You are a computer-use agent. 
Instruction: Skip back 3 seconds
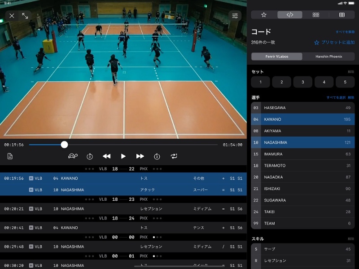click(90, 156)
